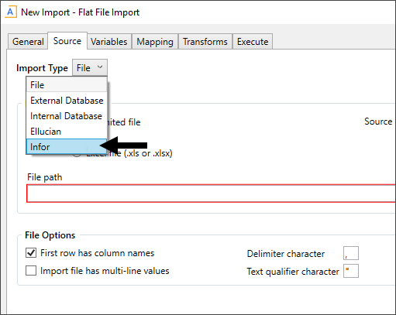
Task: Edit the Text qualifier character box
Action: click(351, 271)
